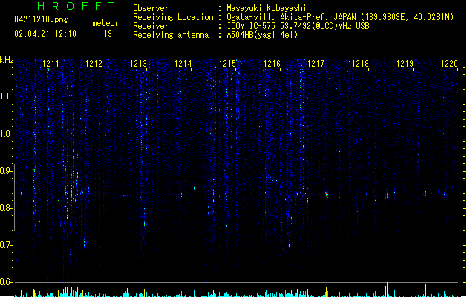Click the observer name Masayuki Kobayashi
The height and width of the screenshot is (297, 467).
pyautogui.click(x=267, y=8)
